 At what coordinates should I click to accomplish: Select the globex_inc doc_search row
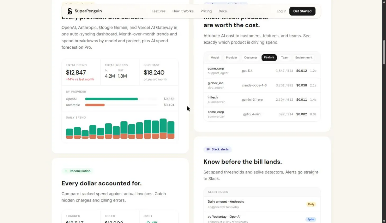pyautogui.click(x=262, y=85)
